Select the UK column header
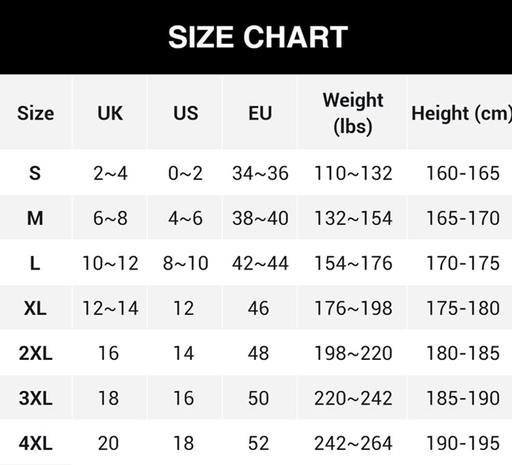 110,112
